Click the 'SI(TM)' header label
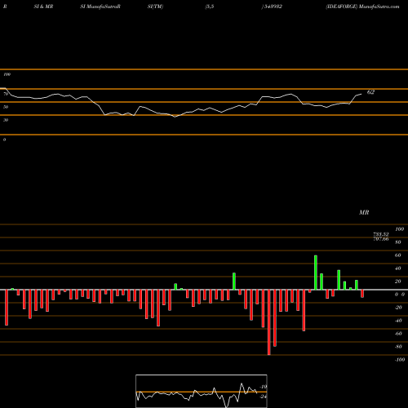Screen dimensions: 408x408 pyautogui.click(x=155, y=7)
